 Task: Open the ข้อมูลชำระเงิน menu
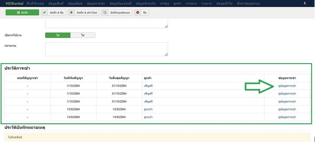pos(146,4)
